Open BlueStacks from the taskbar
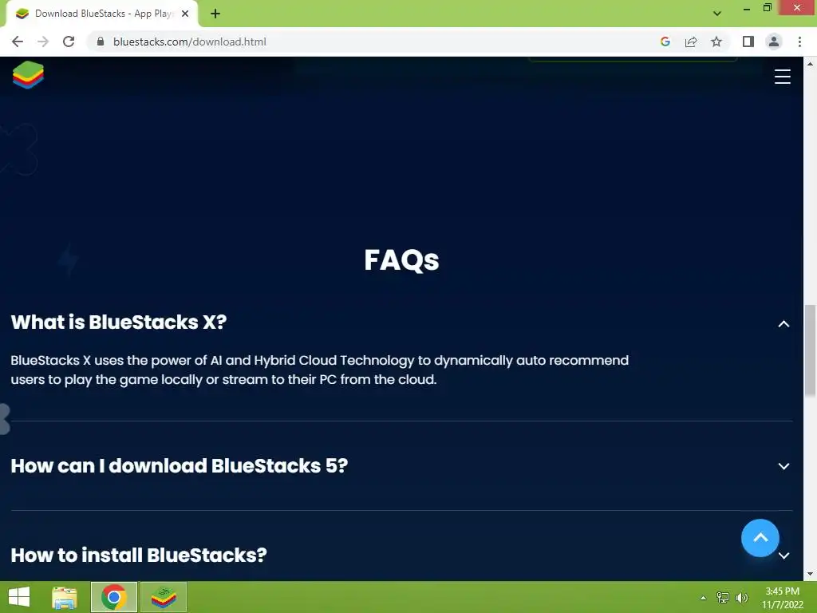This screenshot has height=613, width=817. [x=164, y=597]
